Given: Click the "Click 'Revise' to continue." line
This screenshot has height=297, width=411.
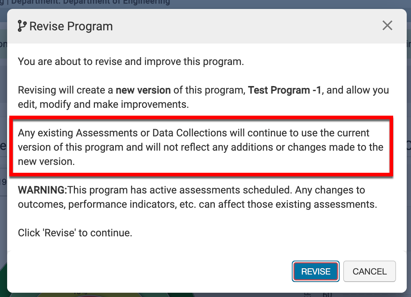Looking at the screenshot, I should pyautogui.click(x=75, y=233).
